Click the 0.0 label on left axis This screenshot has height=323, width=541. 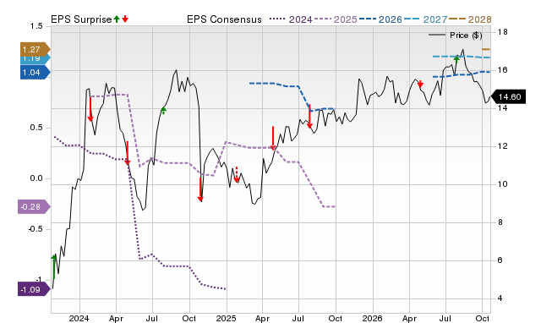(x=36, y=178)
